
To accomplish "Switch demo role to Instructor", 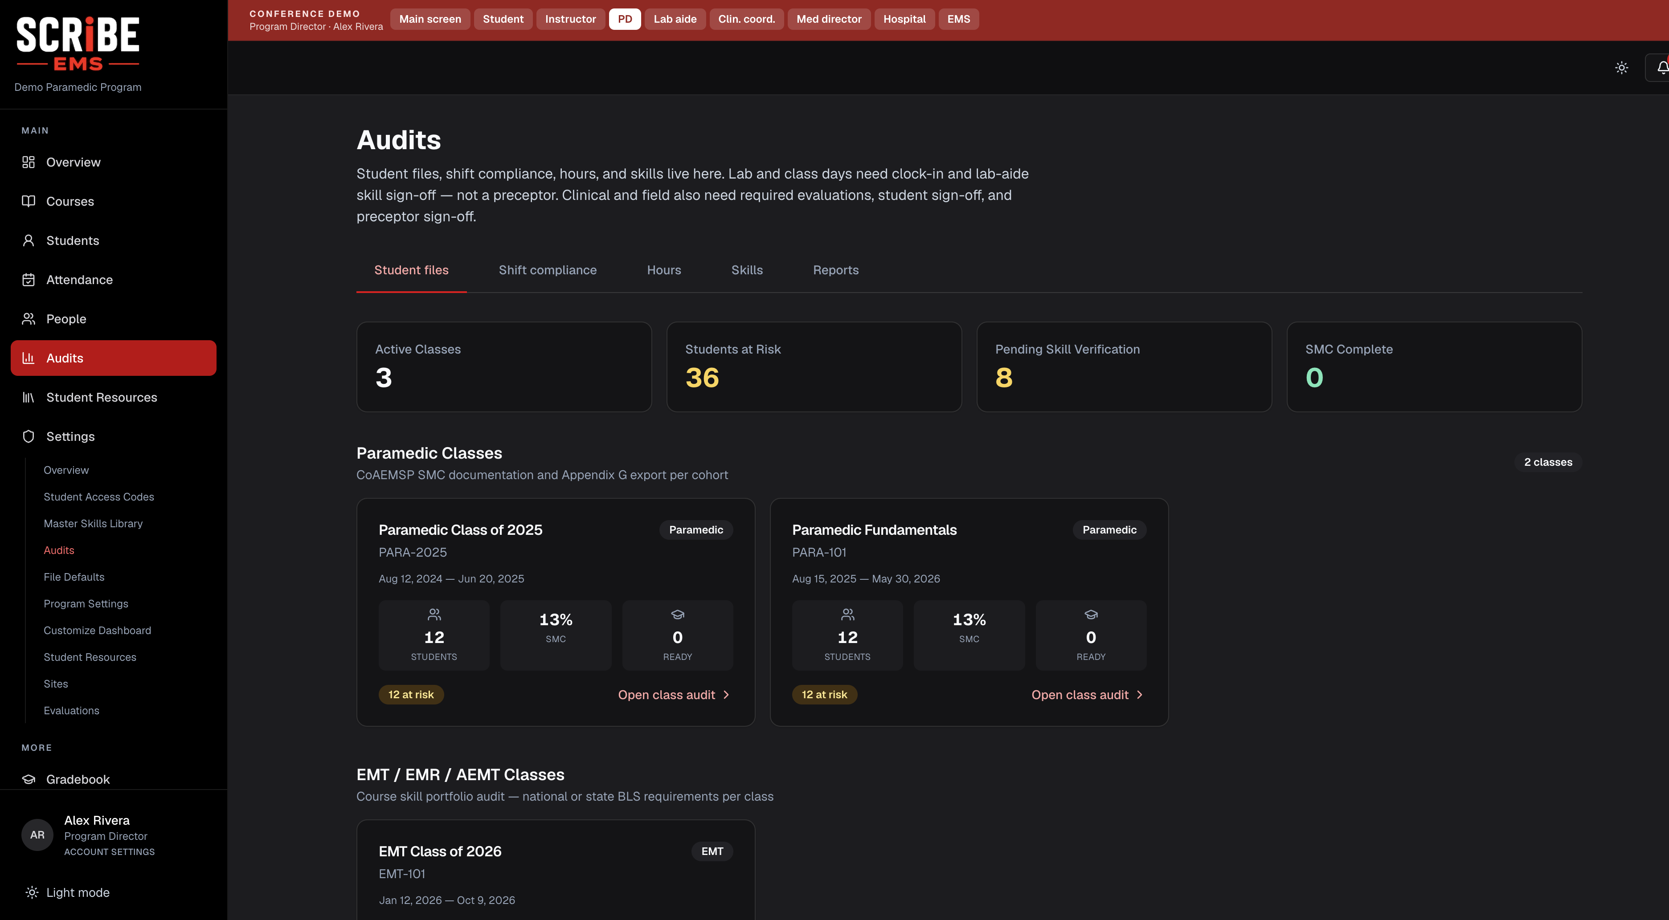I will 570,19.
